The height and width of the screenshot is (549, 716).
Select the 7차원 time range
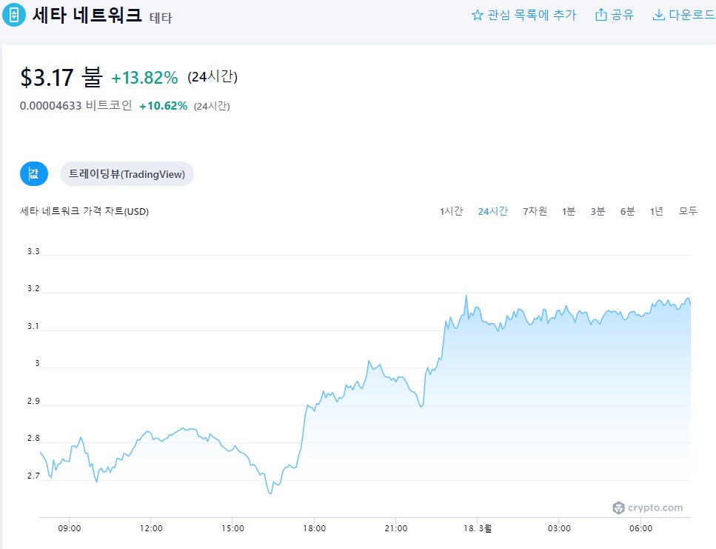[535, 211]
